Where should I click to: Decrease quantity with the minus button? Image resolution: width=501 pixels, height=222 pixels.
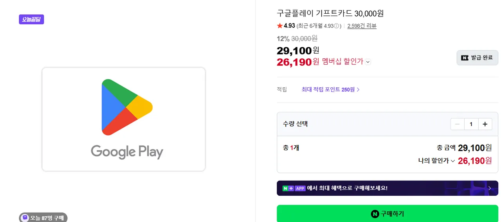tap(457, 124)
